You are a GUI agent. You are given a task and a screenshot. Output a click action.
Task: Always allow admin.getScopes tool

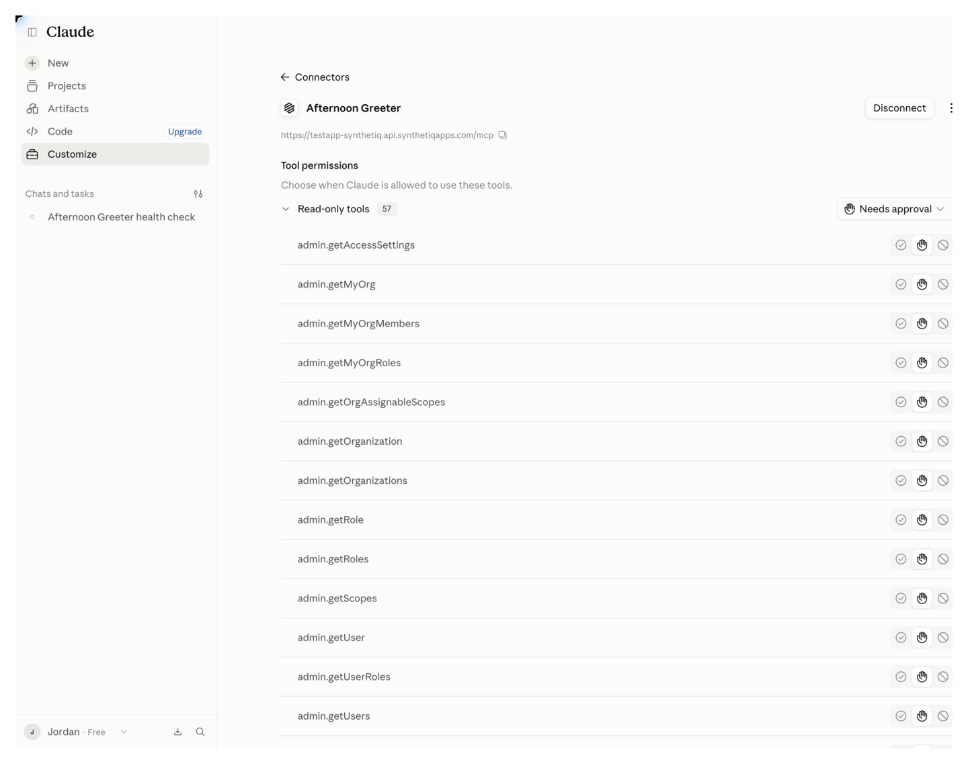(901, 598)
